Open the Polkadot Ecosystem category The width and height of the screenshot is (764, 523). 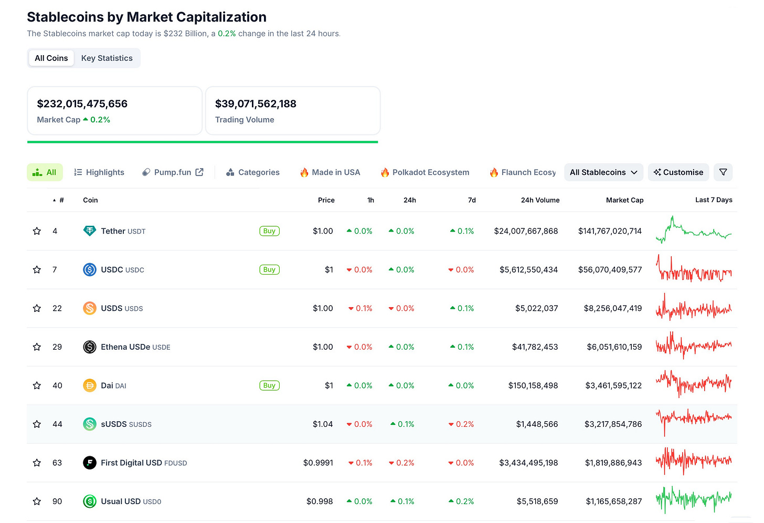pyautogui.click(x=425, y=172)
